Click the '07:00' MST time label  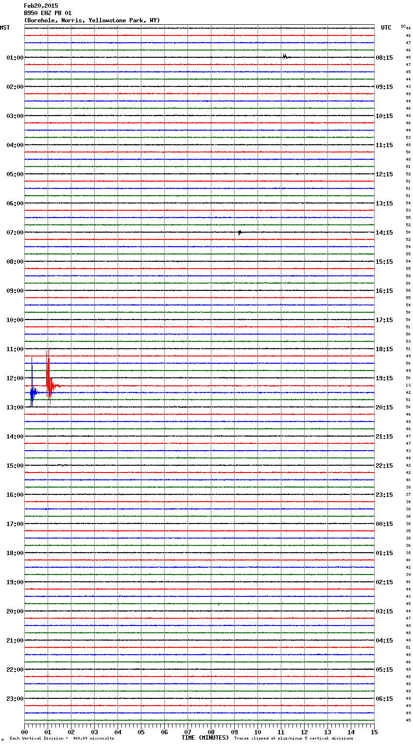pyautogui.click(x=15, y=233)
